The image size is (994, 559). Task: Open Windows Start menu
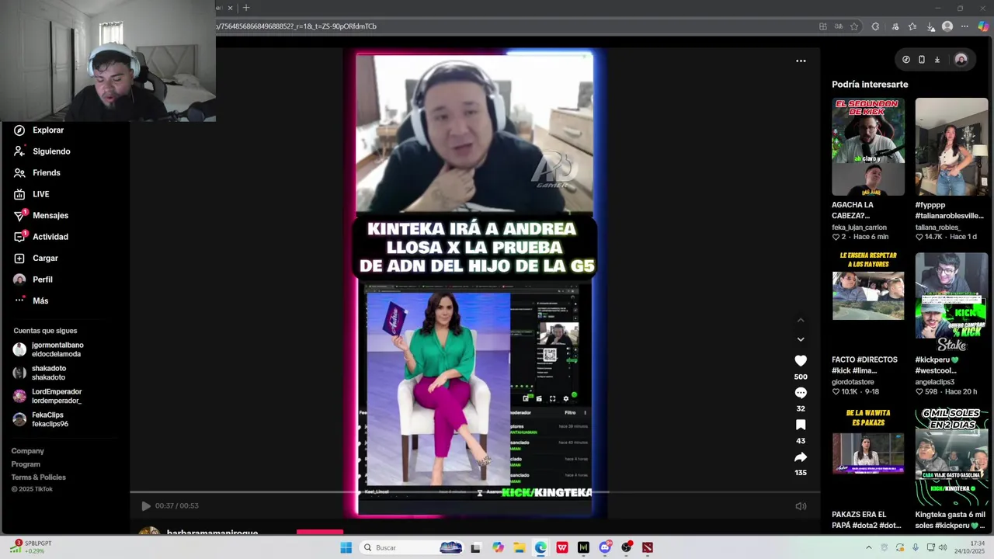[346, 548]
